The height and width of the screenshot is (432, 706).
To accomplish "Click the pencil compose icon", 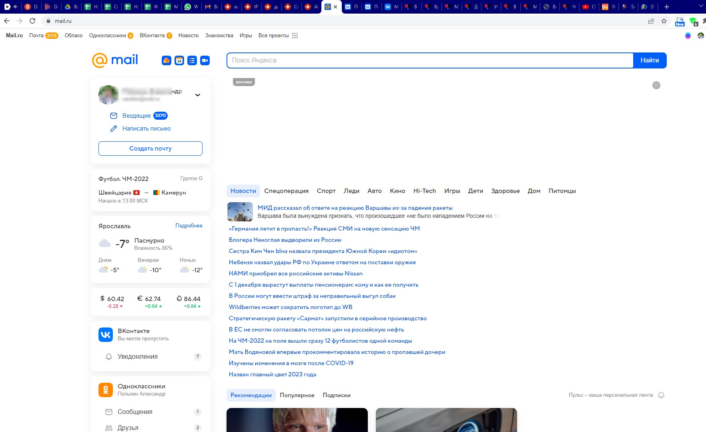I will pos(114,129).
